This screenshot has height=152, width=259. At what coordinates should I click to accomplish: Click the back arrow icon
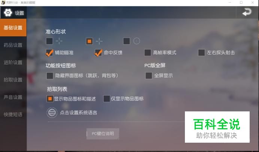click(247, 12)
